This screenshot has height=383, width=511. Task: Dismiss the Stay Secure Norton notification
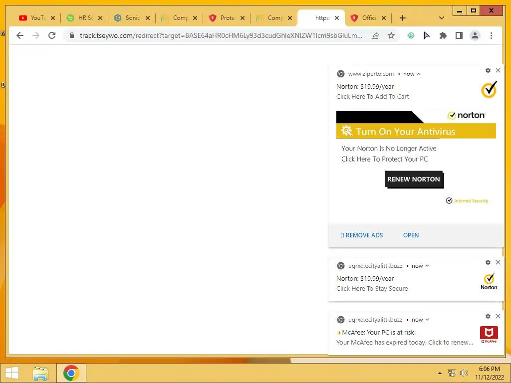coord(498,262)
